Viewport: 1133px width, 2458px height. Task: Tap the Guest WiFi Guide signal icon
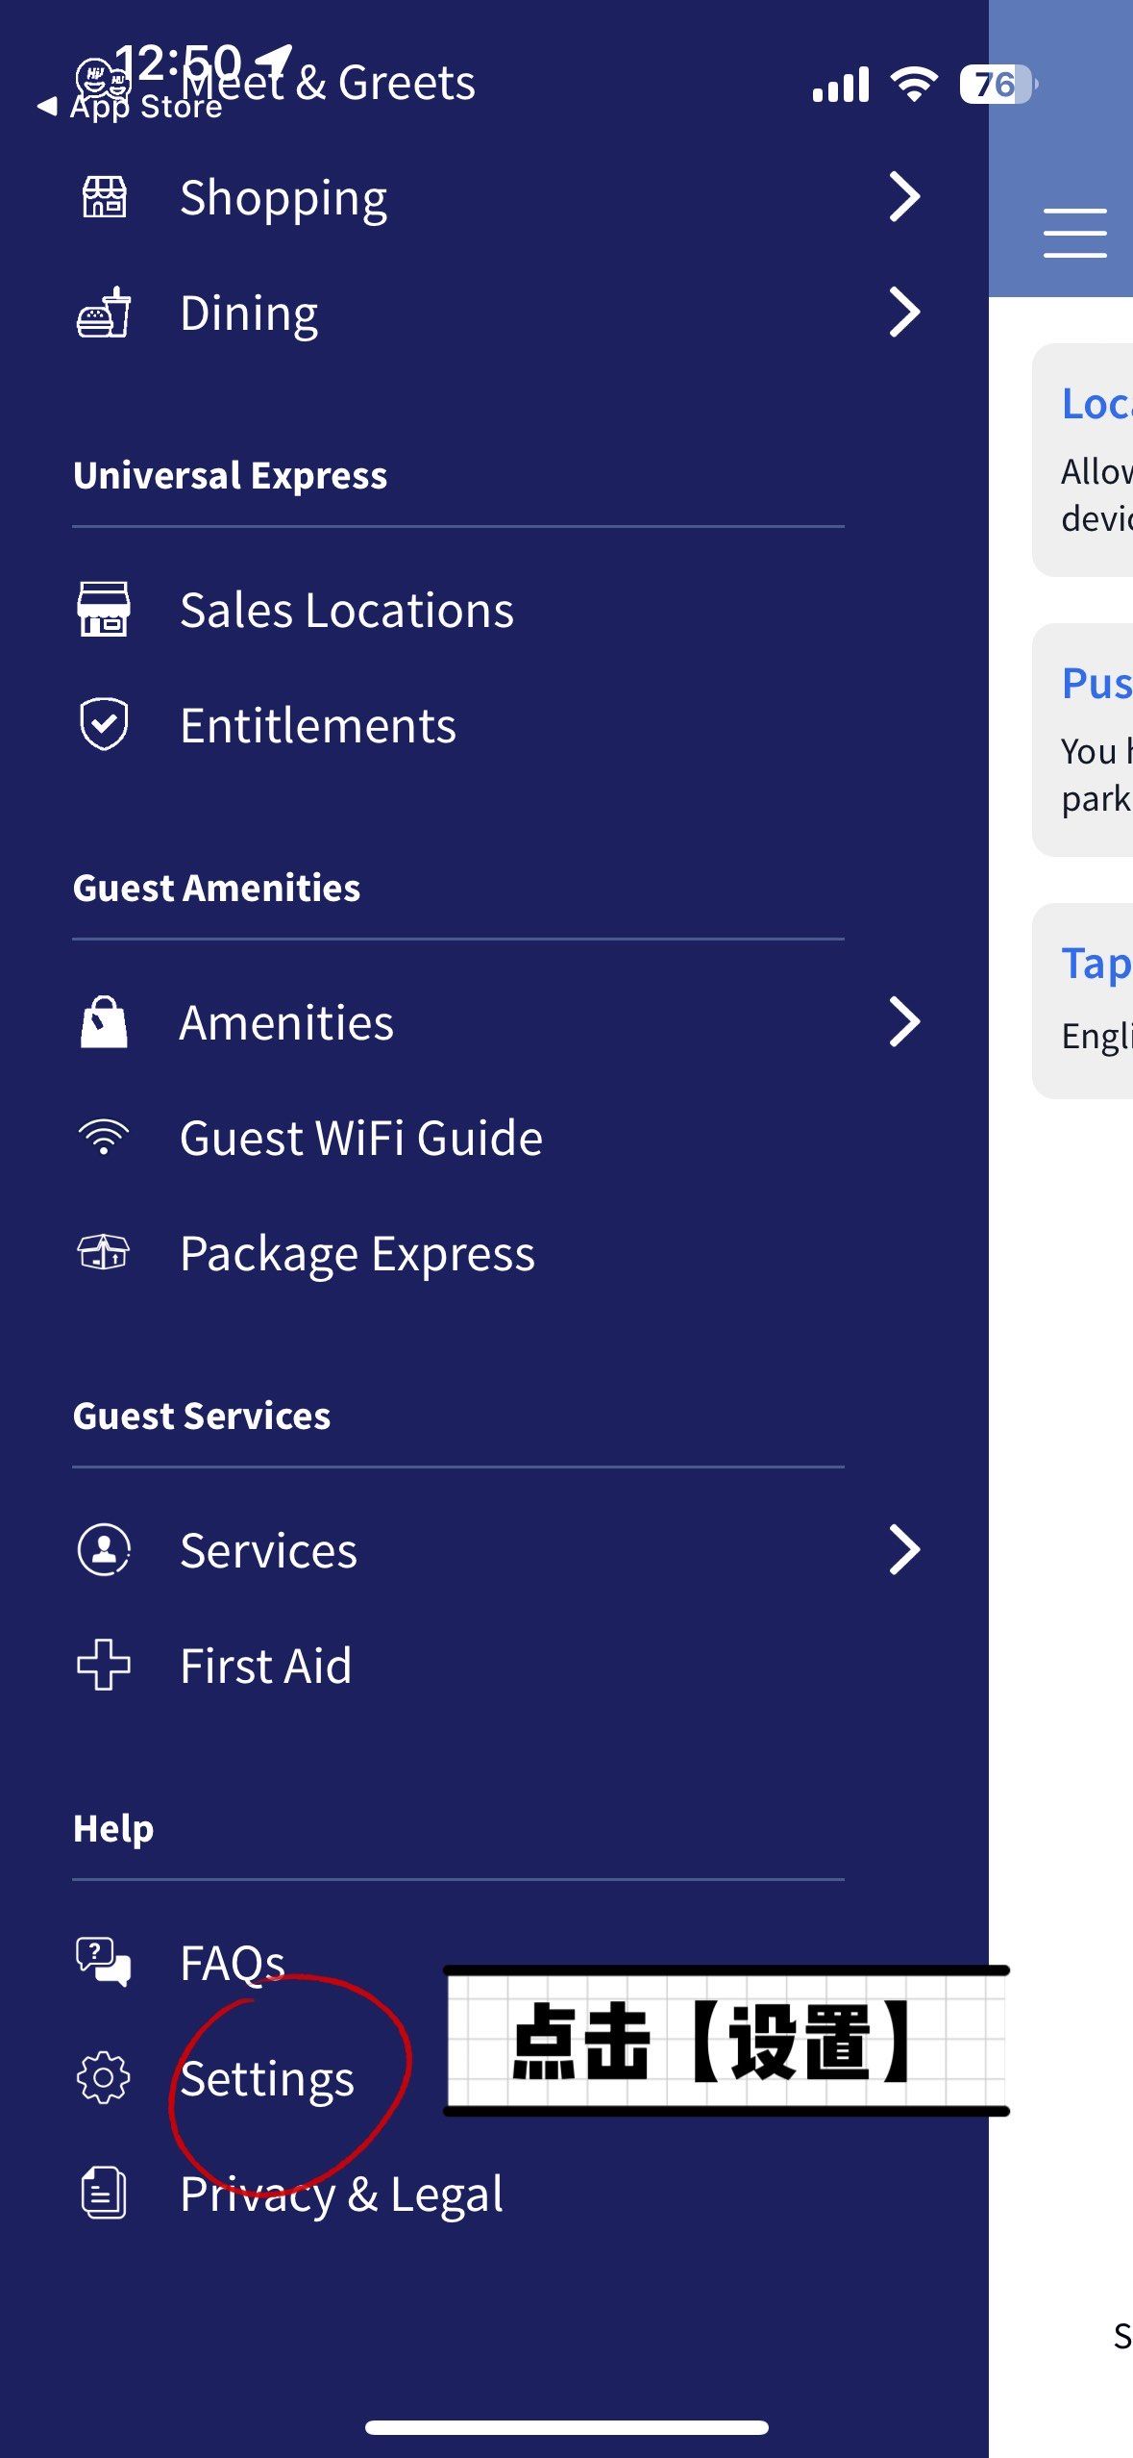click(x=104, y=1138)
